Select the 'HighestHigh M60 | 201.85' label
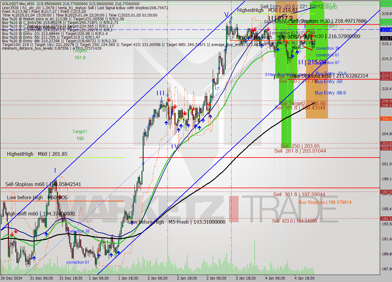Viewport: 392px width, 282px height. (37, 154)
